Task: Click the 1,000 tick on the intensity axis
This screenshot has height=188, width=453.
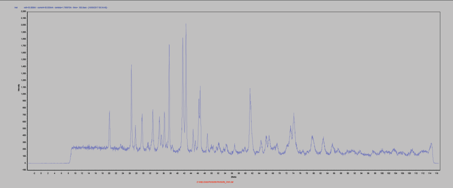Action: [x=23, y=94]
